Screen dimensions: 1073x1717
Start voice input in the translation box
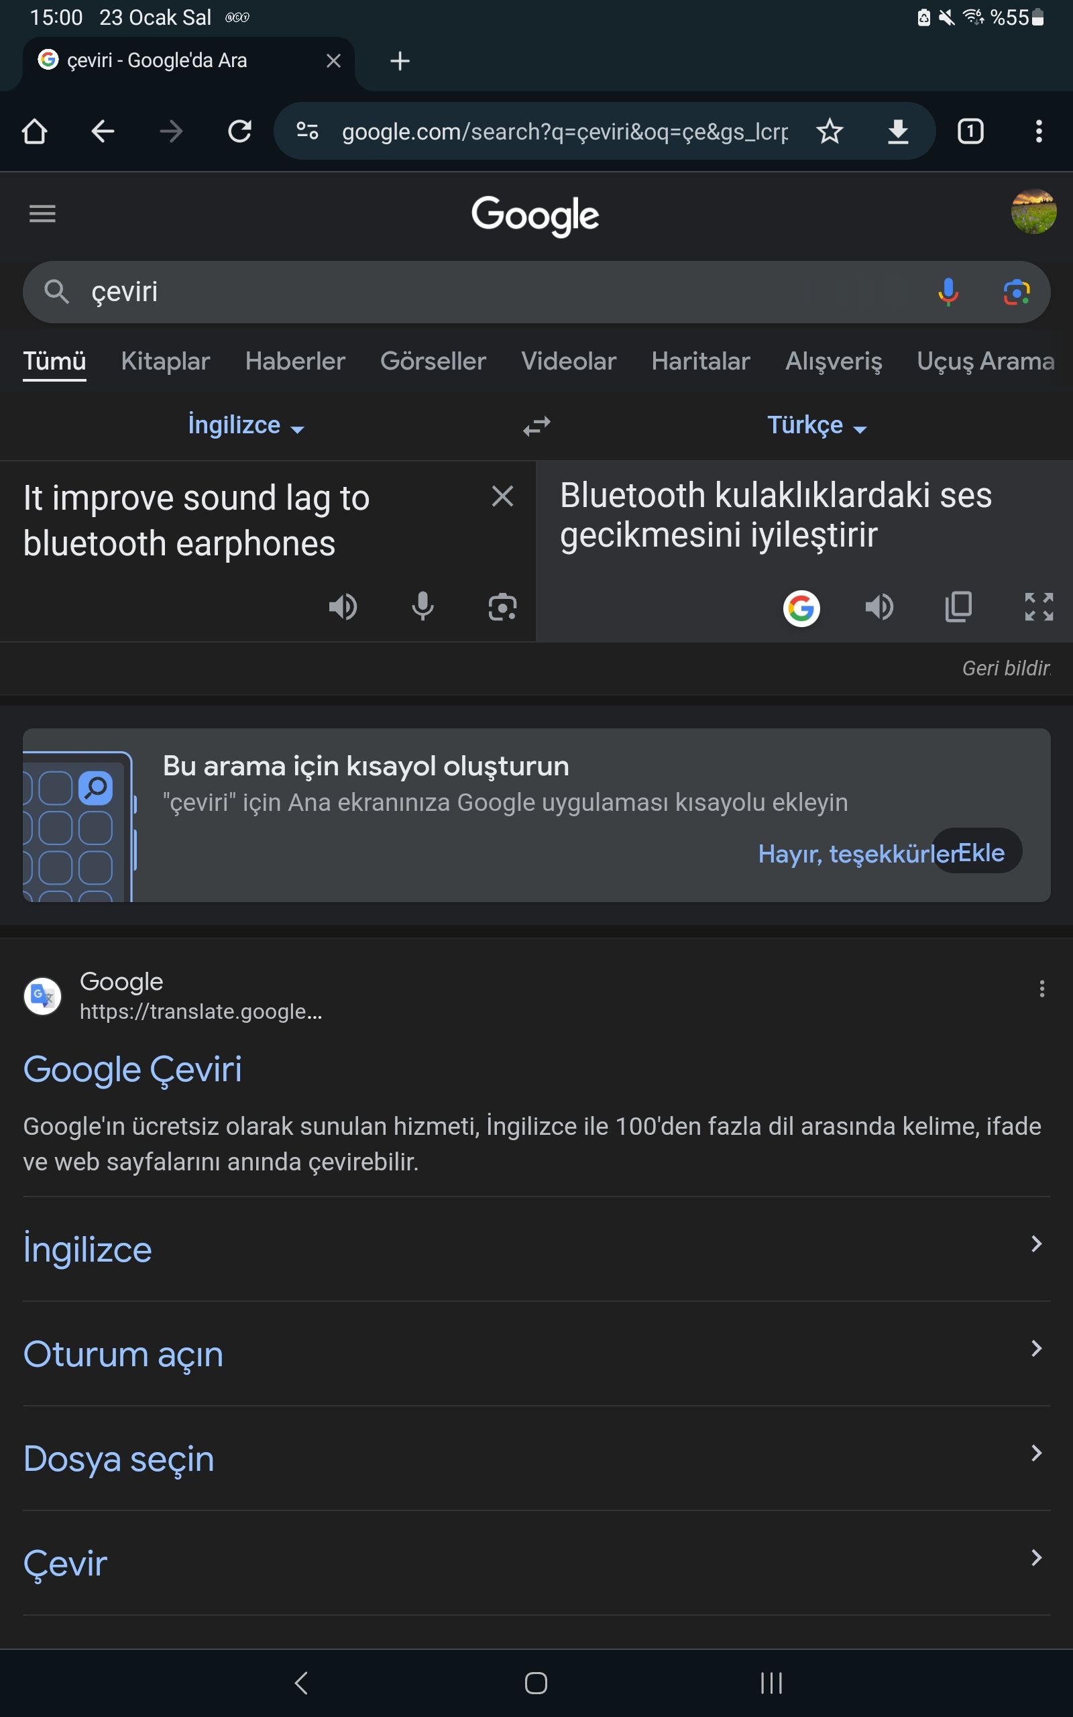[424, 606]
